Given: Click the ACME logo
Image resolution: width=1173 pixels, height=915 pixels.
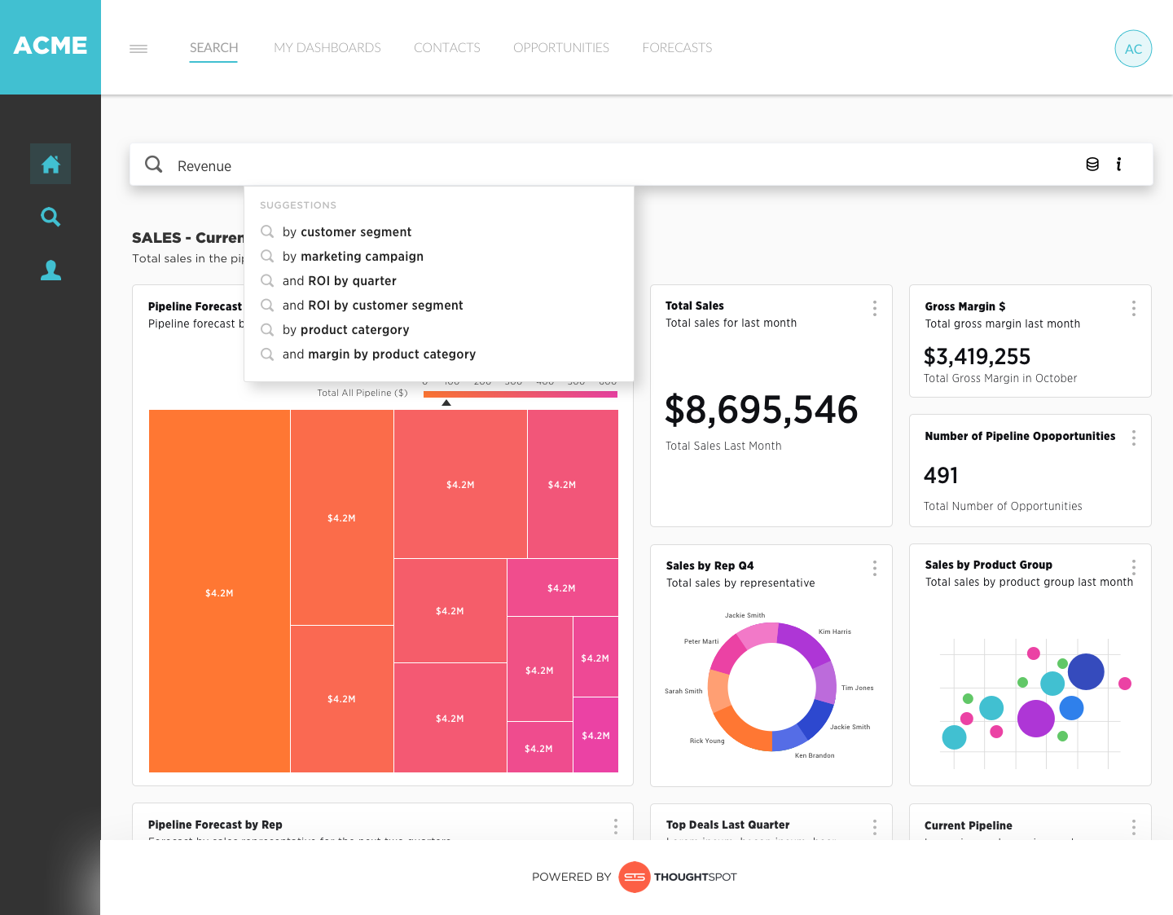Looking at the screenshot, I should (51, 46).
